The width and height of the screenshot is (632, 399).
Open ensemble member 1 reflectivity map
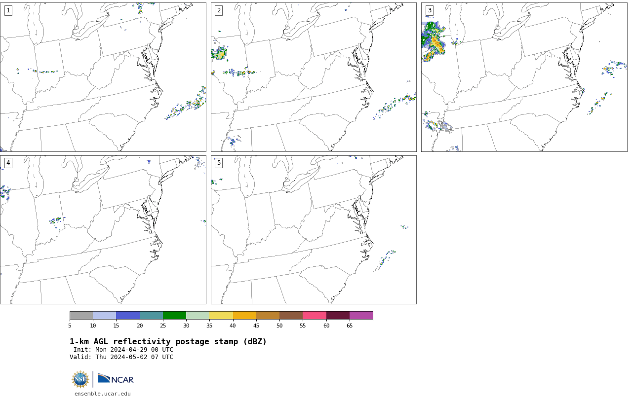(103, 77)
